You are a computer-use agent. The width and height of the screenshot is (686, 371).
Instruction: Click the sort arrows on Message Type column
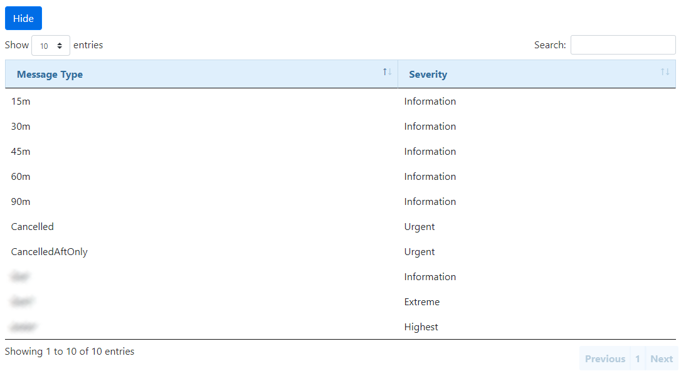386,71
